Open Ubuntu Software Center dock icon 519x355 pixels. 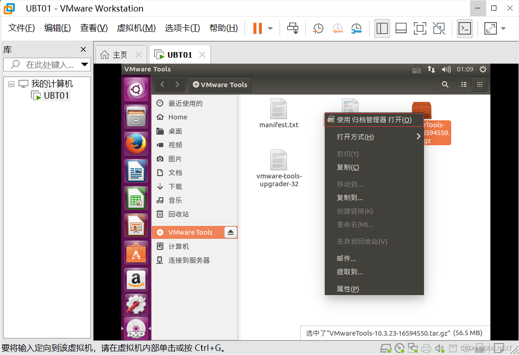coord(136,252)
